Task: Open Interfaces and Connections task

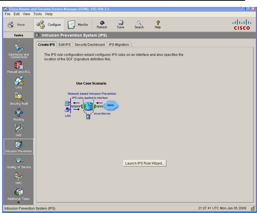Action: click(18, 51)
